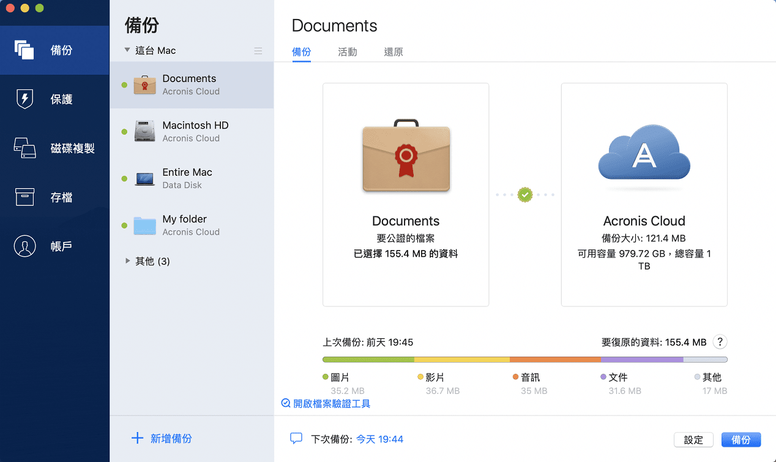Click the Documents briefcase icon in backup list
This screenshot has width=776, height=462.
pos(144,85)
